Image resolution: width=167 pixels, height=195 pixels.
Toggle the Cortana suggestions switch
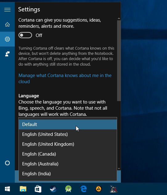tap(25, 35)
